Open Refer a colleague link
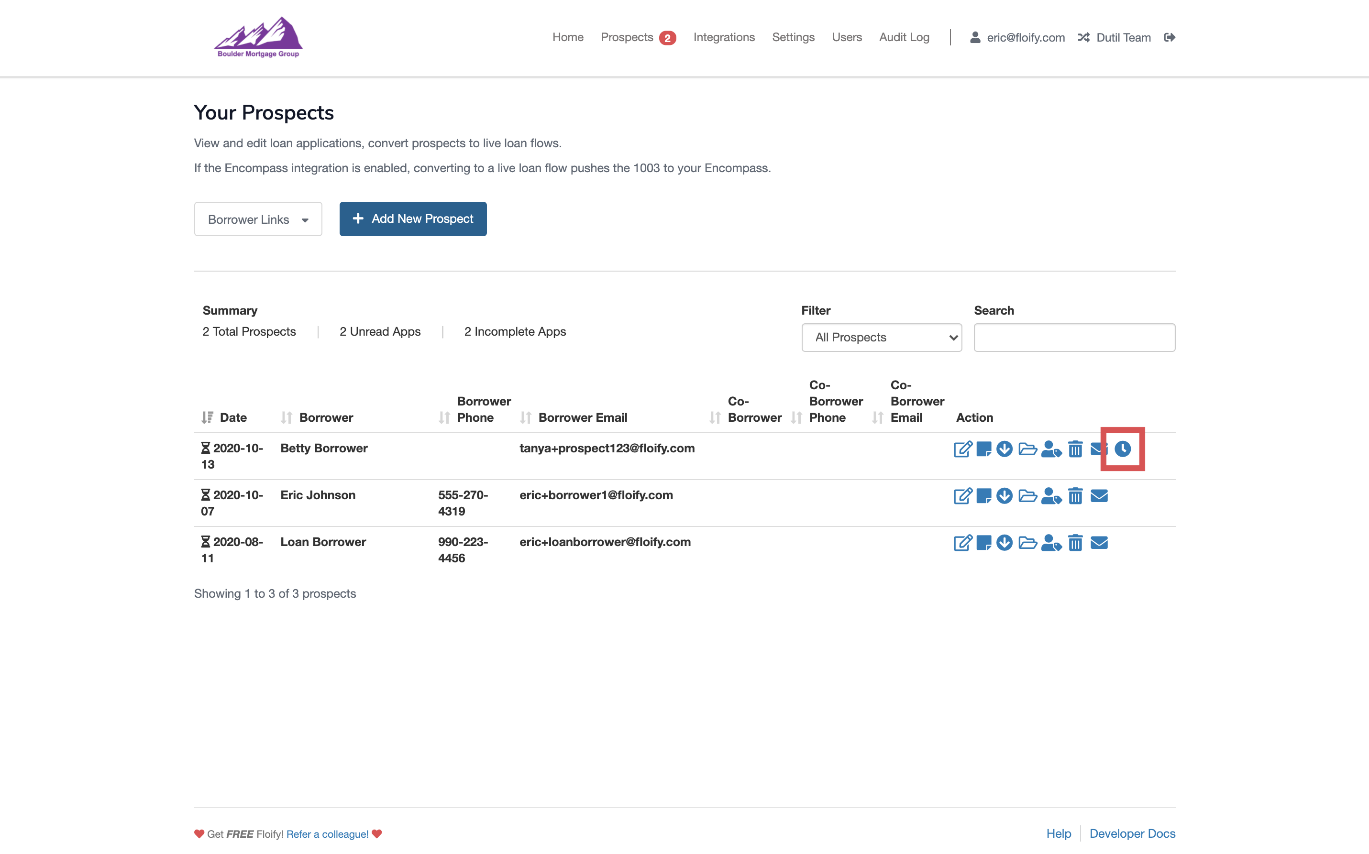Screen dimensions: 1369x854 pos(327,833)
